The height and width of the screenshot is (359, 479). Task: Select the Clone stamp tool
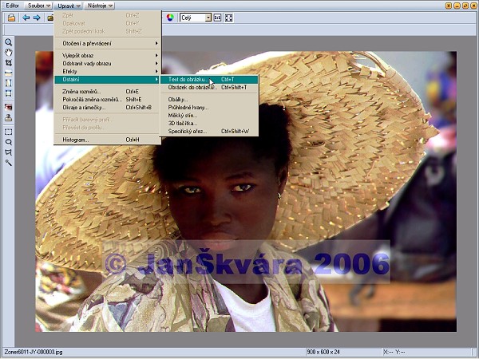pos(8,117)
